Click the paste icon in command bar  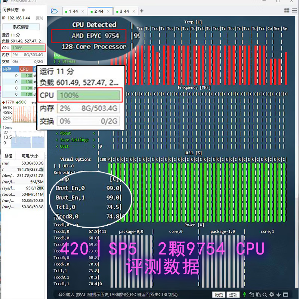(258, 295)
